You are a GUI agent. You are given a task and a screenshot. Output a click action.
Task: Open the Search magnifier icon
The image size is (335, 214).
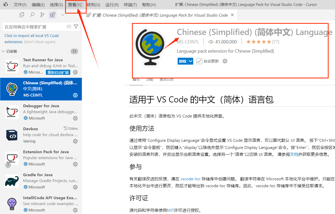click(x=32, y=15)
